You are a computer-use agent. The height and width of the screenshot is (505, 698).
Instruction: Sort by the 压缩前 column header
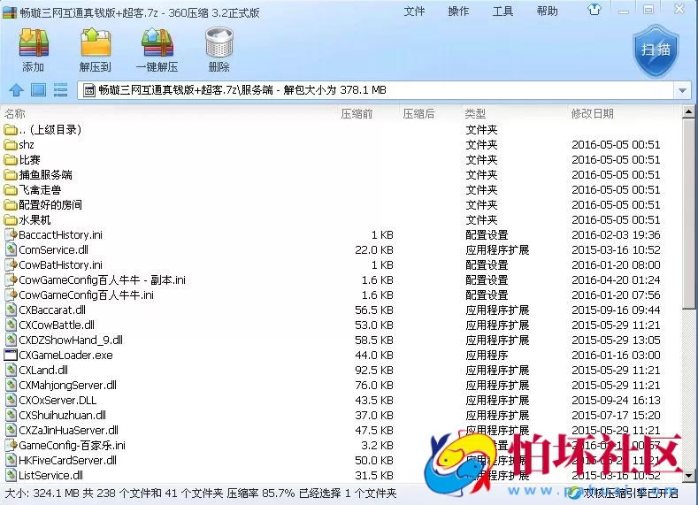click(x=357, y=114)
